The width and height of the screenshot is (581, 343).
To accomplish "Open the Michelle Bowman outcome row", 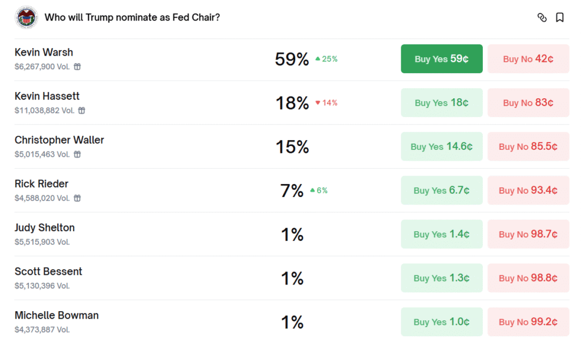I will pyautogui.click(x=57, y=315).
